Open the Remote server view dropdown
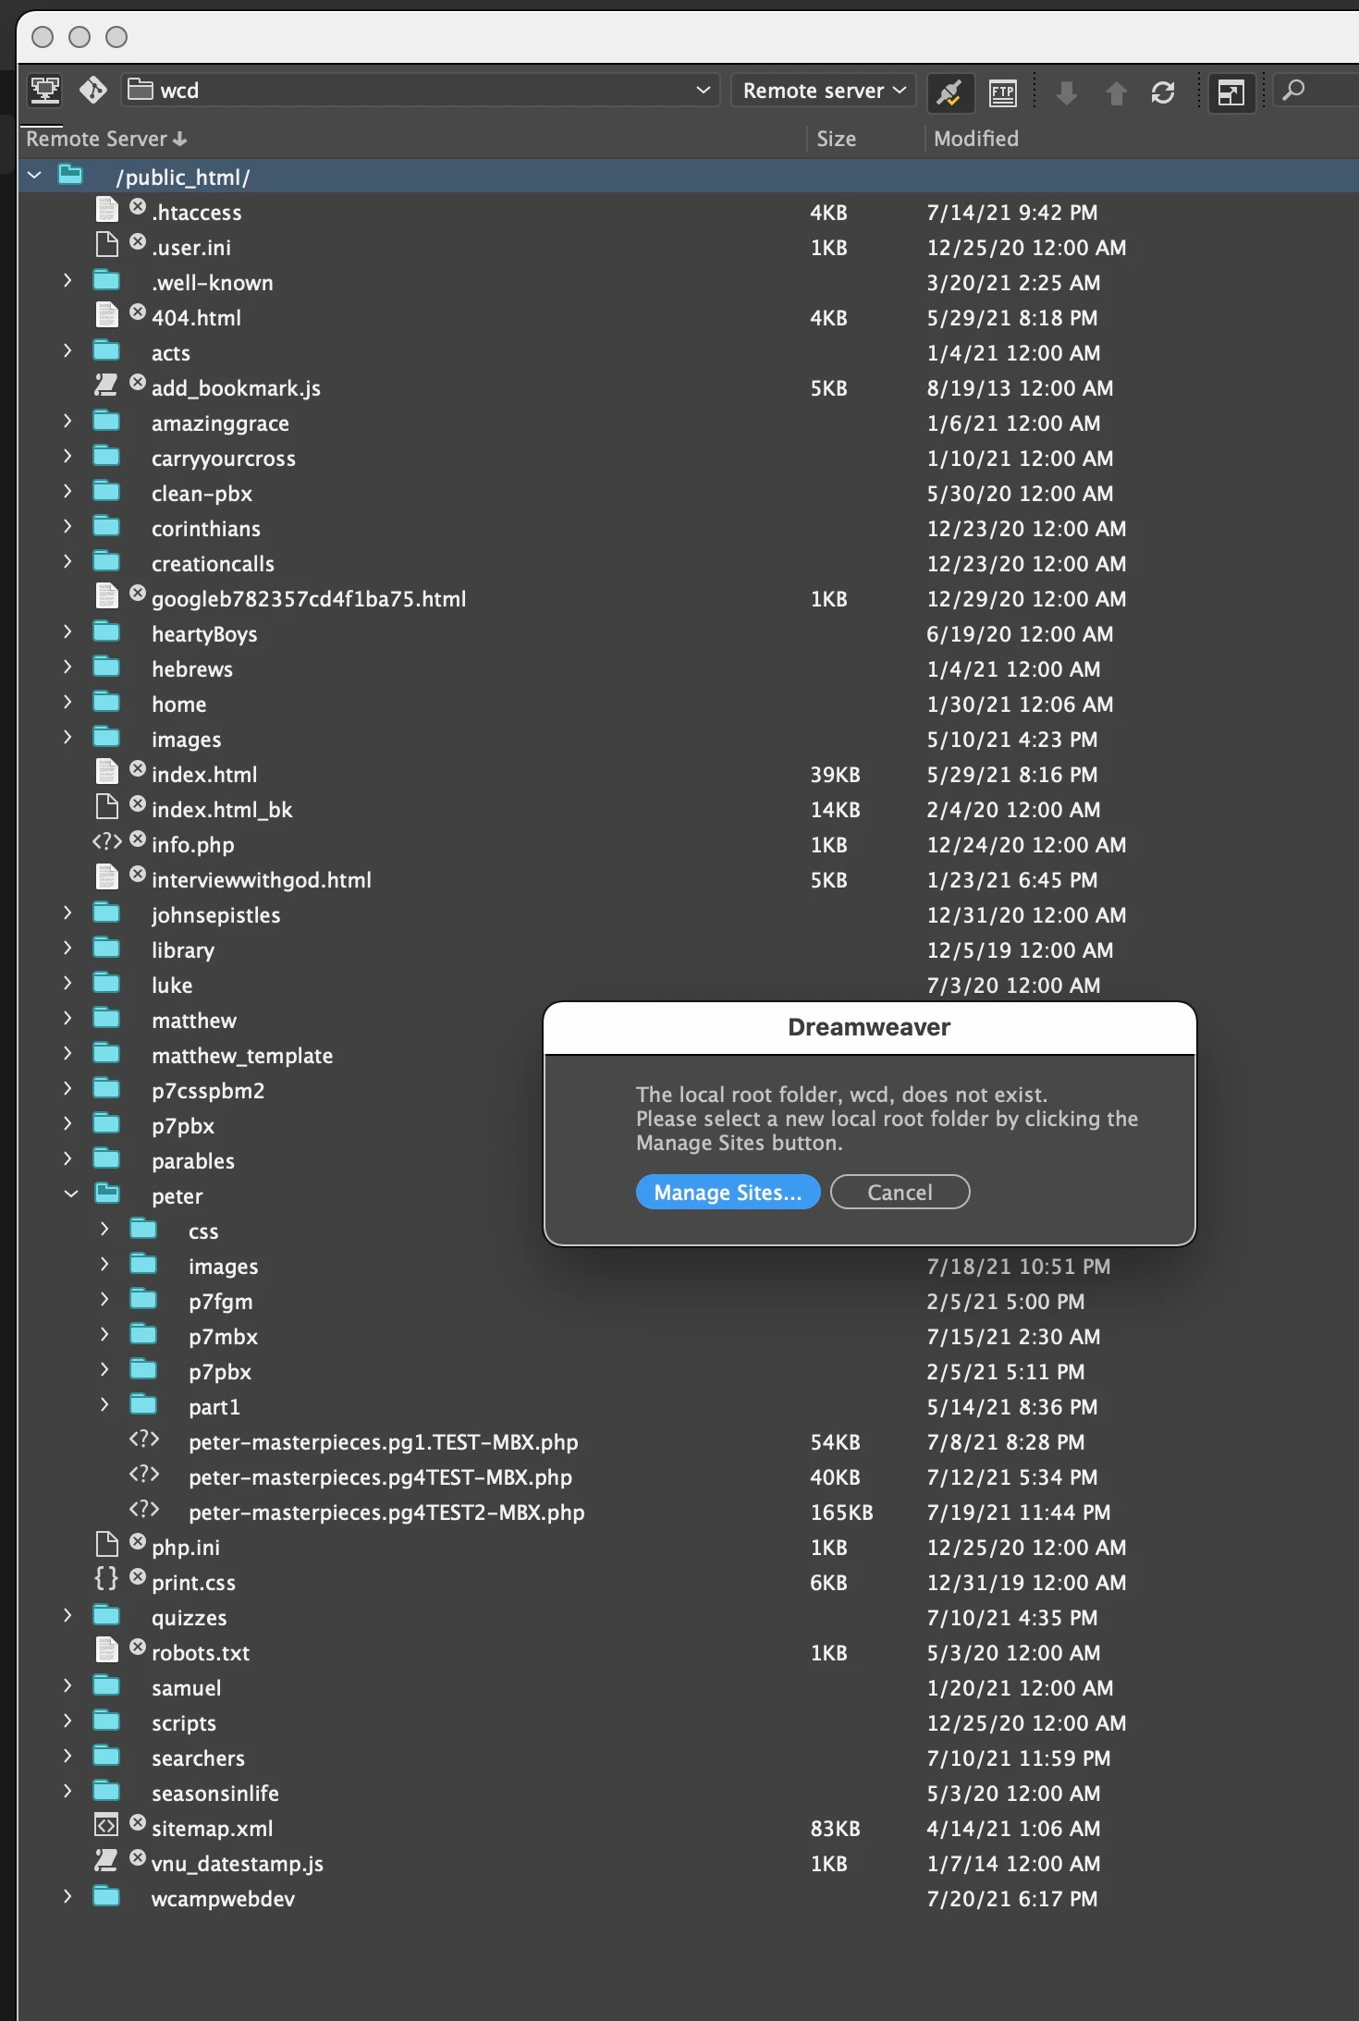The height and width of the screenshot is (2021, 1359). 824,91
